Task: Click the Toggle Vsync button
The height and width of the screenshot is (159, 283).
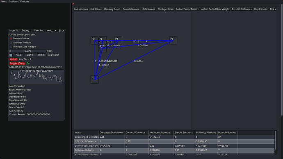Action: (x=17, y=63)
